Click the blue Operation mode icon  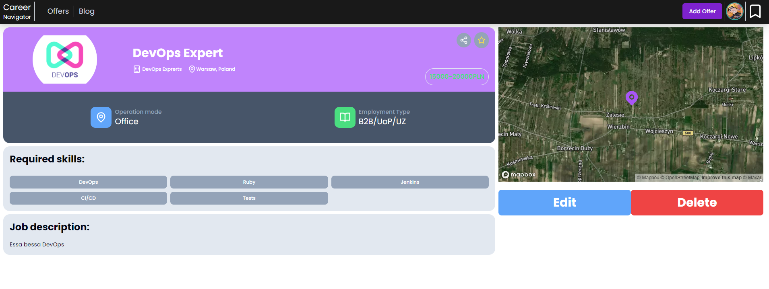point(101,117)
